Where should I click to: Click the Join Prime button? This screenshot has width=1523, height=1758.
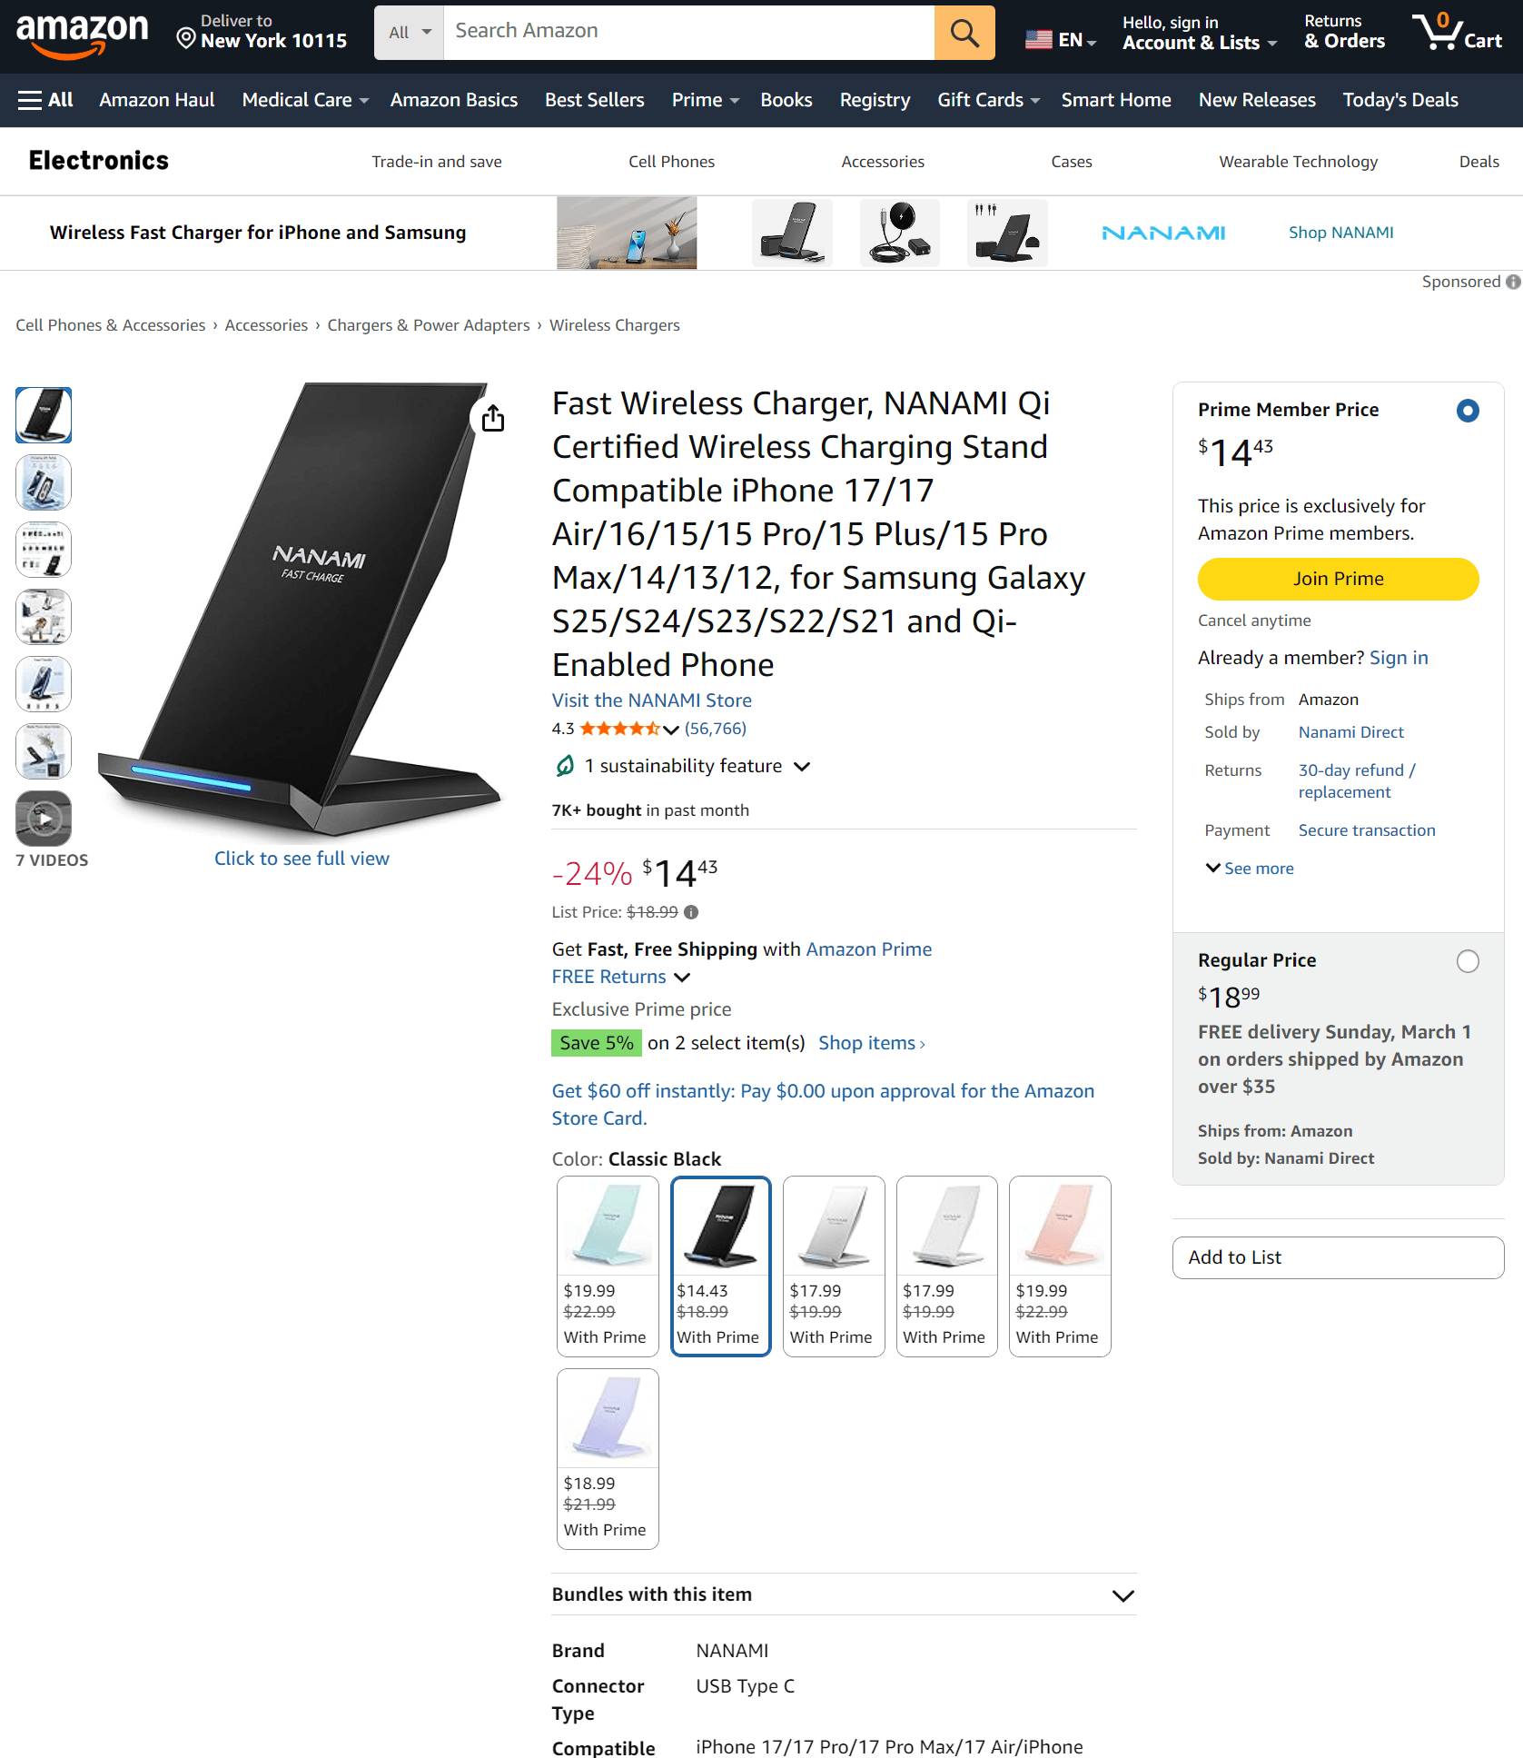(1338, 579)
